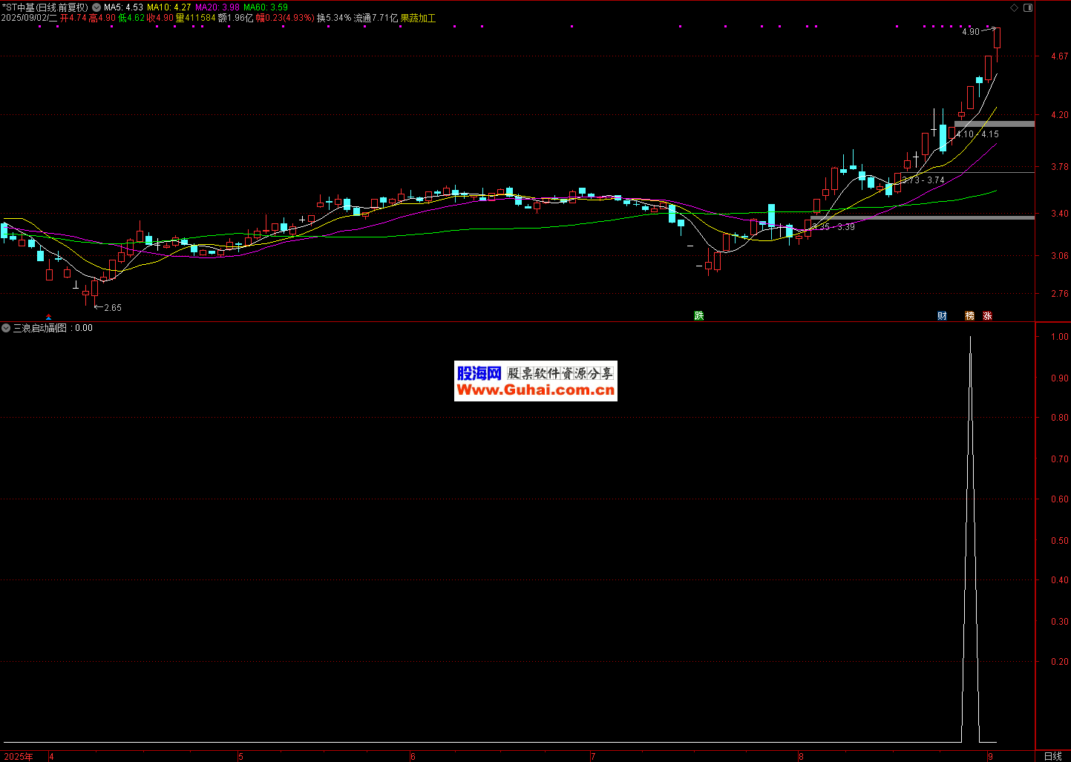1071x762 pixels.
Task: Click the 果蔬加工 sector link
Action: coord(418,18)
